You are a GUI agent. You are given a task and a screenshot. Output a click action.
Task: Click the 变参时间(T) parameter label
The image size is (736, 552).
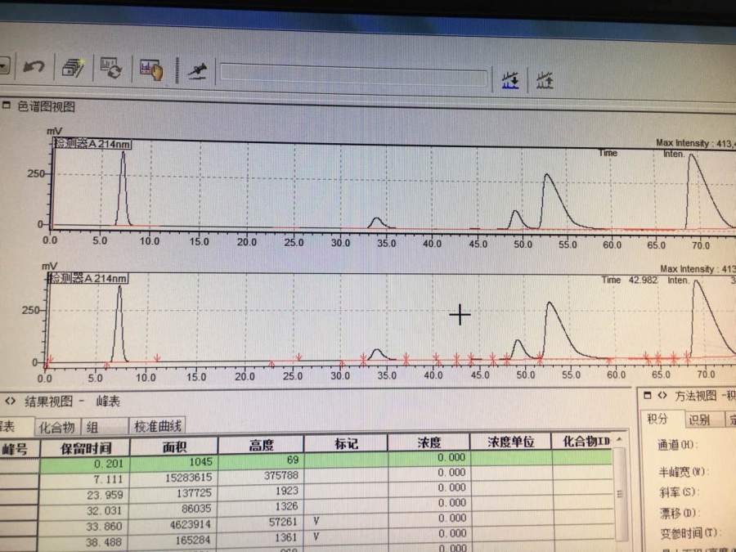[689, 533]
